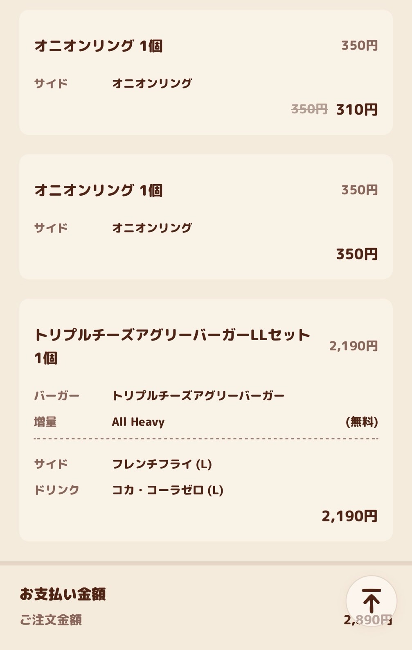This screenshot has height=650, width=412.
Task: Select the フレンチフライ (L) side entry
Action: pyautogui.click(x=162, y=464)
